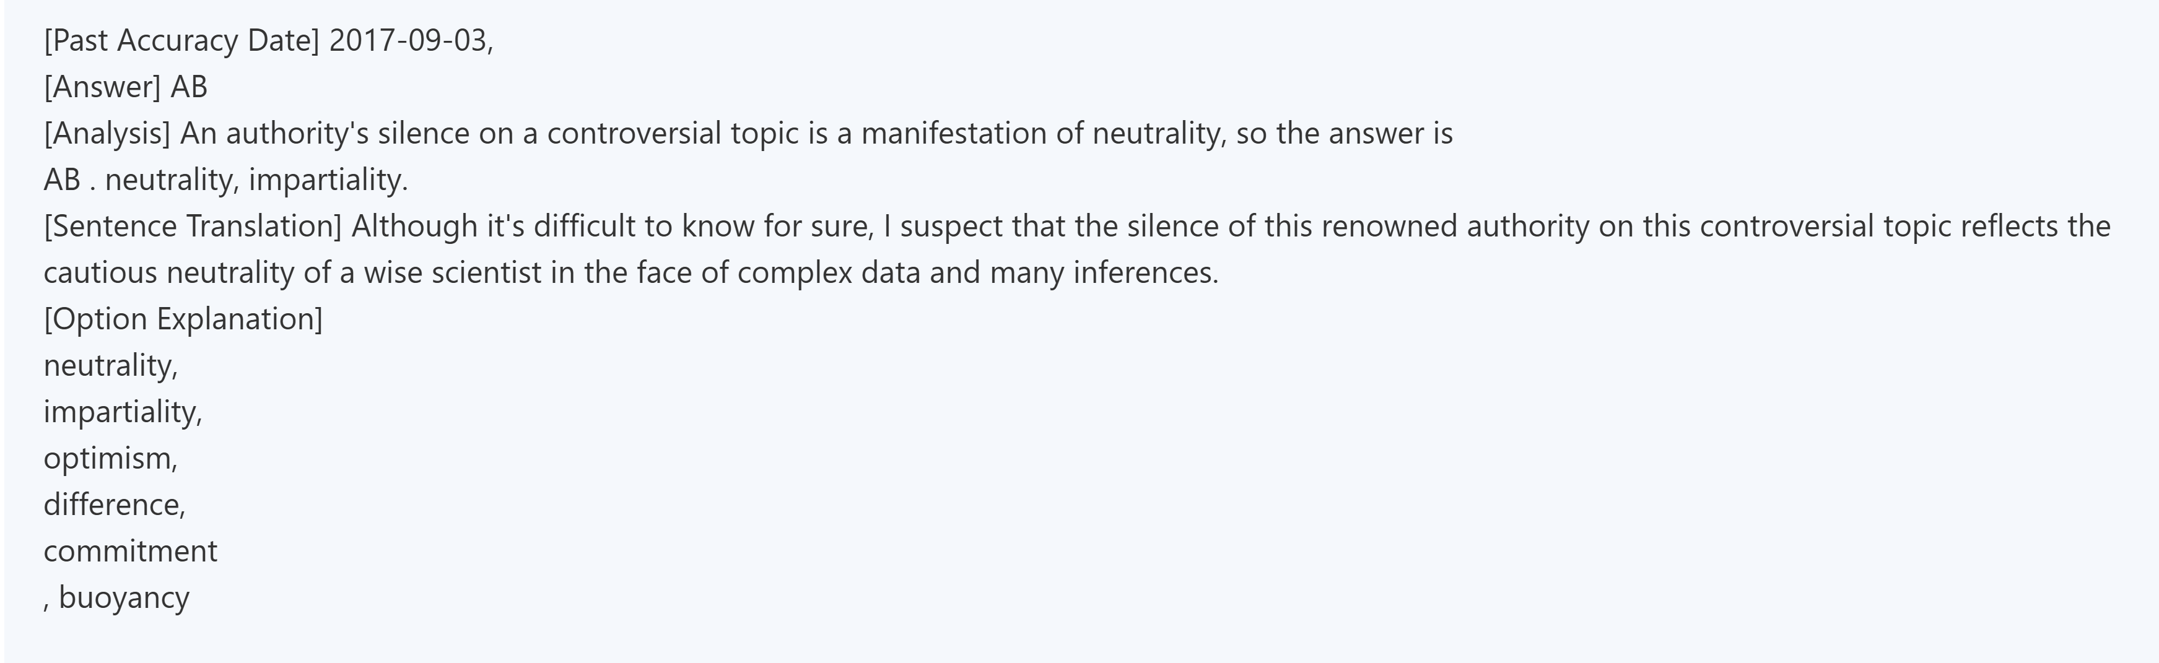This screenshot has height=663, width=2159.
Task: Select the date 2017-09-03
Action: (408, 41)
